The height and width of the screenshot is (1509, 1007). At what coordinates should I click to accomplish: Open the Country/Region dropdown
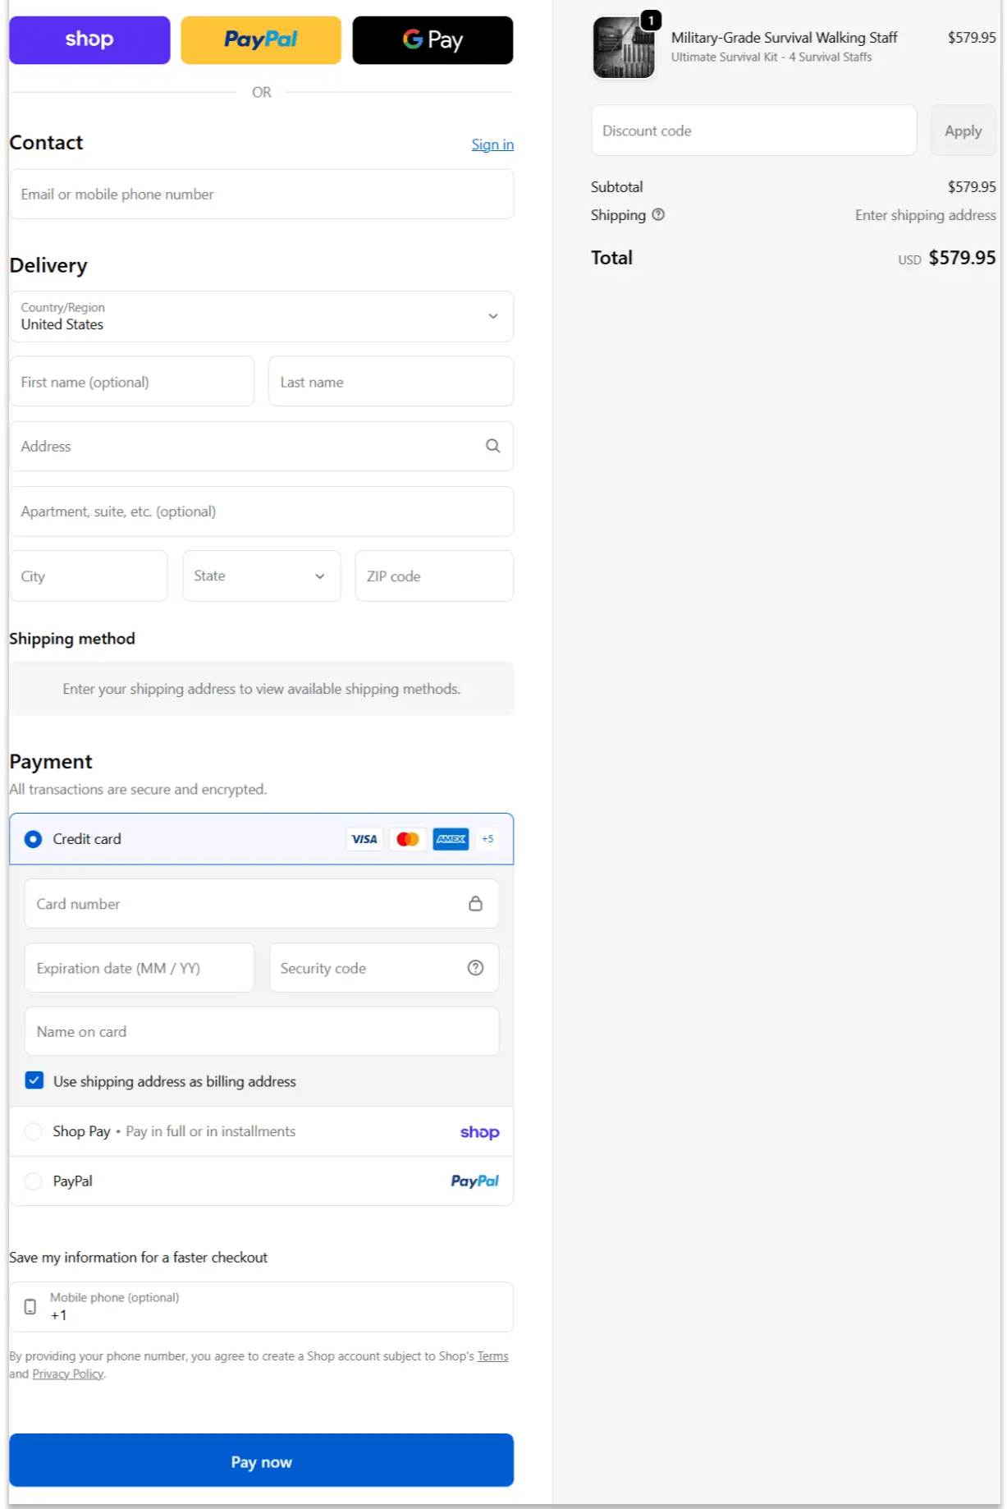[262, 316]
